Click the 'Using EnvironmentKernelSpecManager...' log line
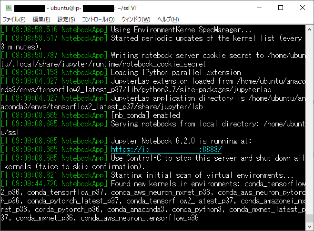314x231 pixels. [x=181, y=29]
